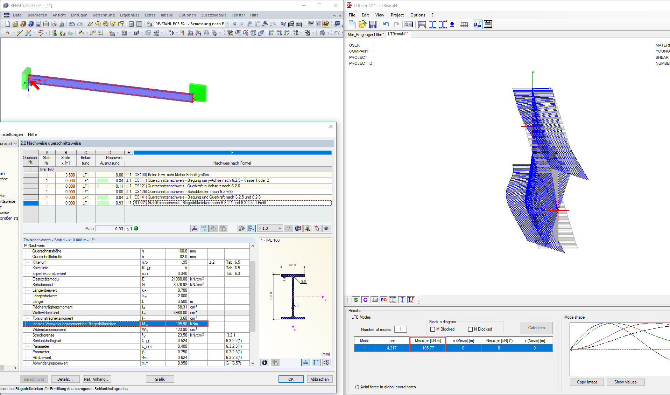670x395 pixels.
Task: Save the LTBeamN project with floppy icon
Action: (x=373, y=25)
